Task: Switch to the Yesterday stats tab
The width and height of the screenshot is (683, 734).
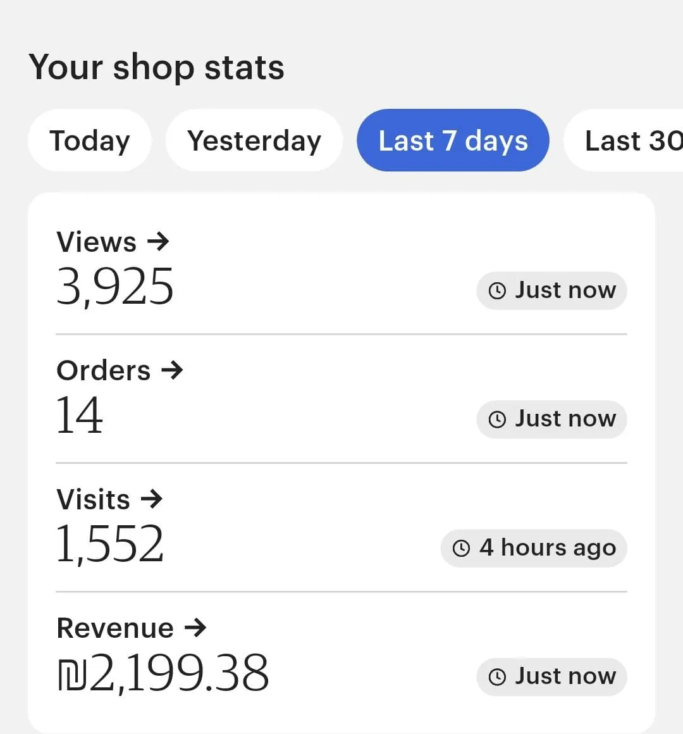Action: click(x=254, y=140)
